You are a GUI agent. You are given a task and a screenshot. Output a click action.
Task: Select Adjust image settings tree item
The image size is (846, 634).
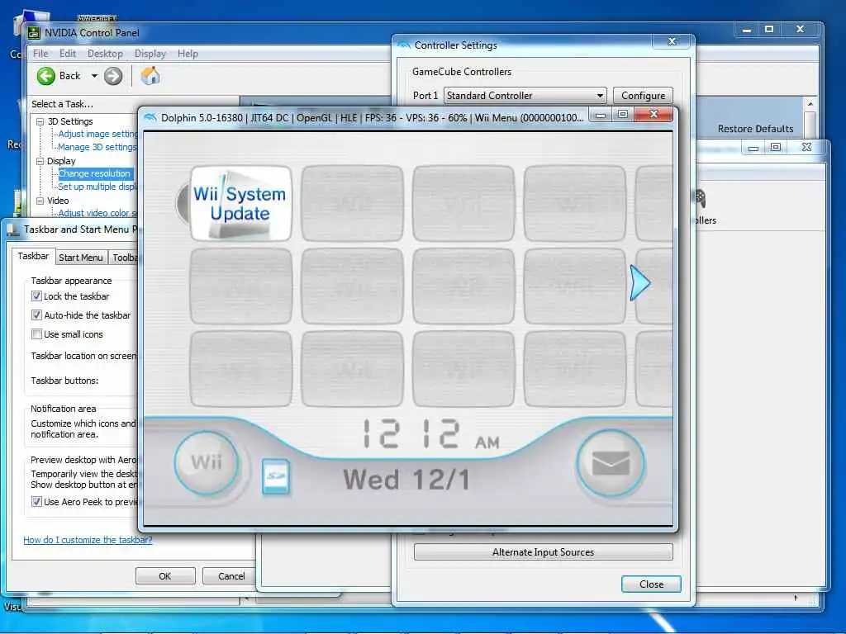pos(98,135)
